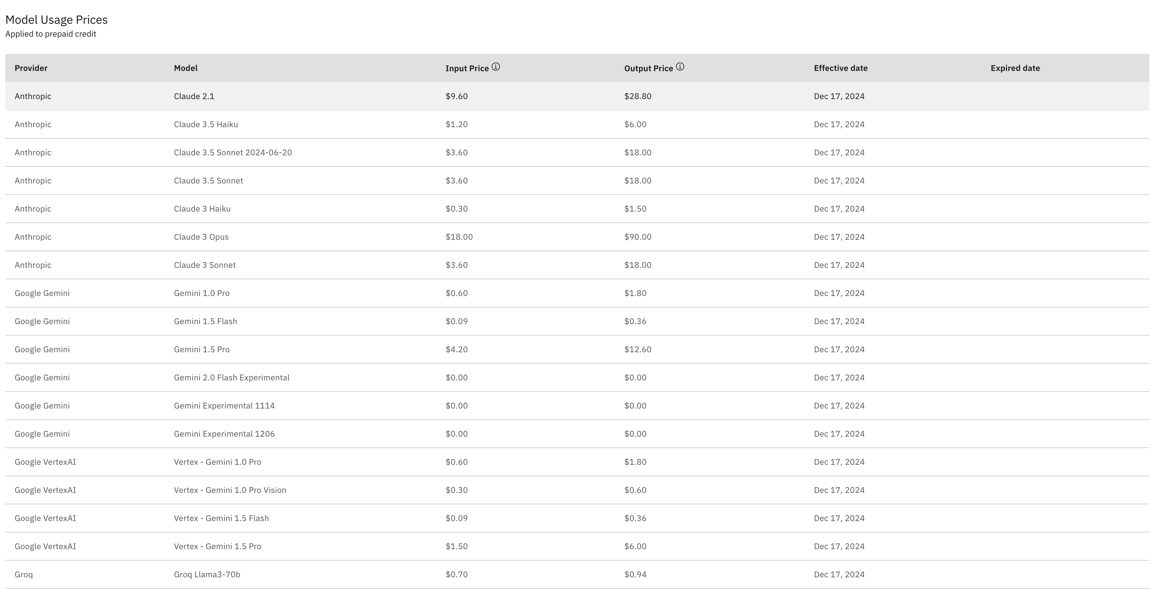Click the $12.60 output price cell
The image size is (1151, 589).
tap(638, 350)
